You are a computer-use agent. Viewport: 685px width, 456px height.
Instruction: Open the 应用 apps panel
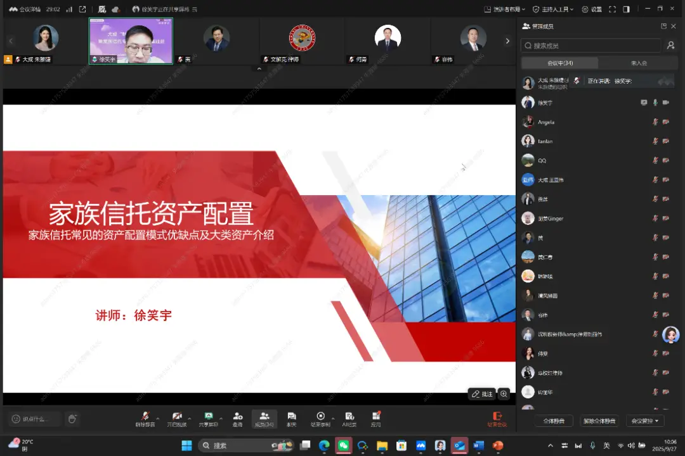tap(375, 419)
